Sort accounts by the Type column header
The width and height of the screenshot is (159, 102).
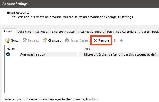[87, 49]
